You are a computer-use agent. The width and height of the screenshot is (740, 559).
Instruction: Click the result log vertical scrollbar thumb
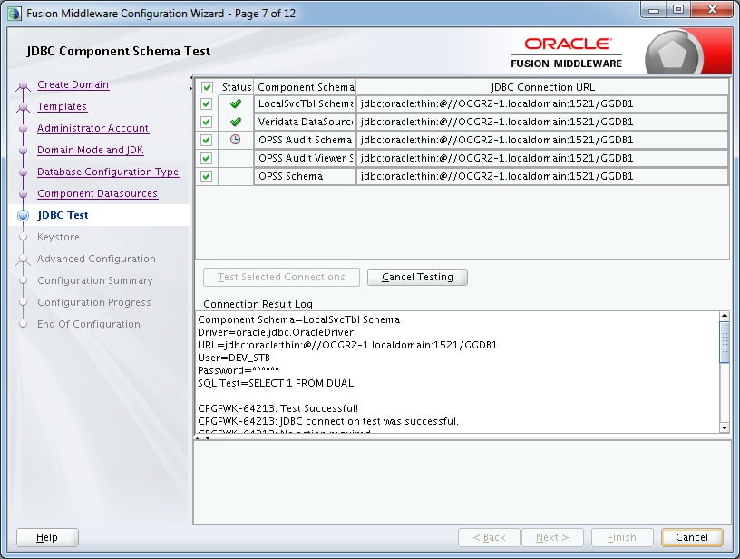[x=725, y=342]
